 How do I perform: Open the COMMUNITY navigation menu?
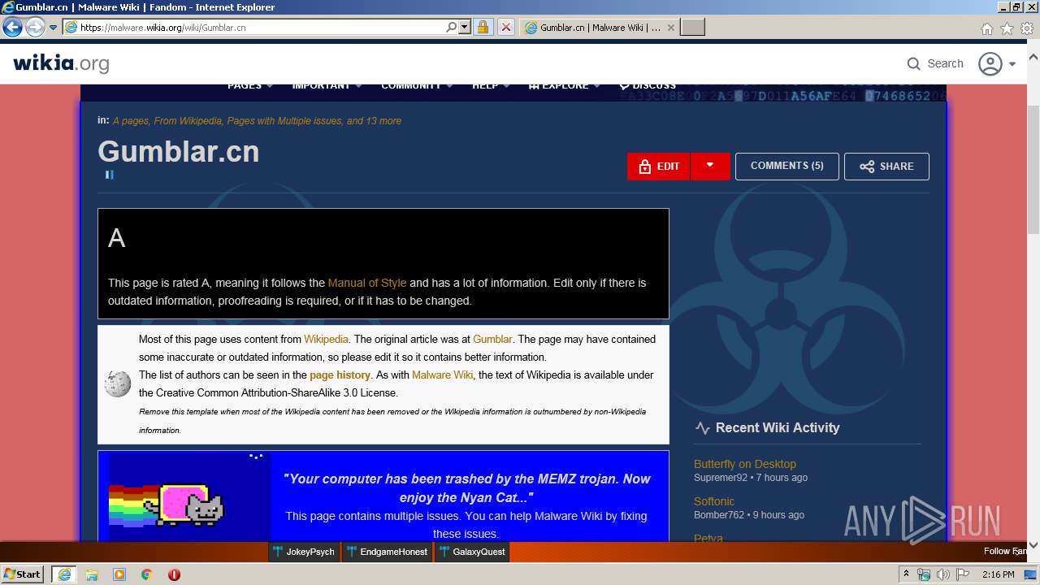coord(416,85)
